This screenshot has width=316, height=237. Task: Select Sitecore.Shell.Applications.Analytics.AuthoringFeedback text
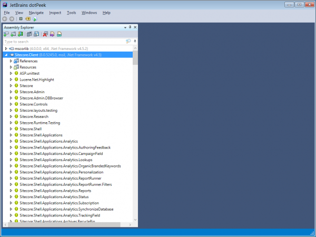pyautogui.click(x=65, y=147)
